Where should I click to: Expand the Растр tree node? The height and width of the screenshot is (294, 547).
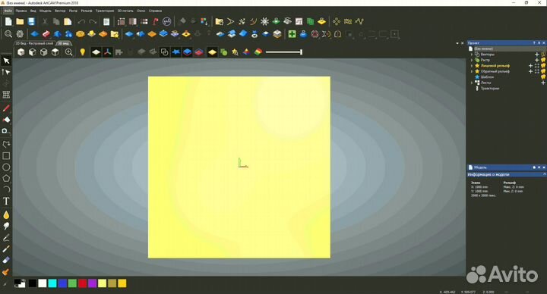(472, 60)
